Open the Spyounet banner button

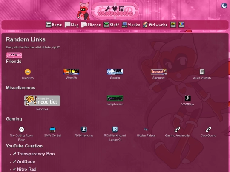(x=158, y=72)
